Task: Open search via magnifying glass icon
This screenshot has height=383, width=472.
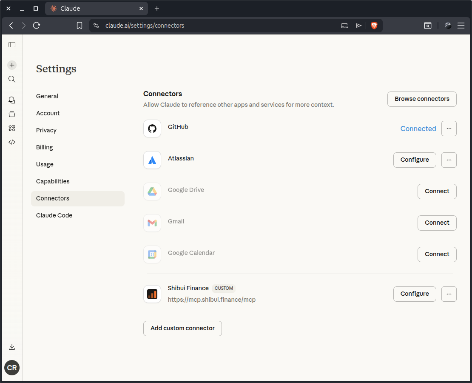Action: (12, 79)
